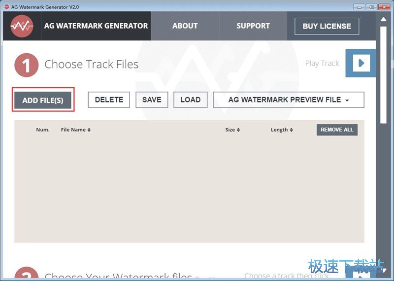Image resolution: width=394 pixels, height=281 pixels.
Task: Open the SUPPORT tab
Action: (253, 26)
